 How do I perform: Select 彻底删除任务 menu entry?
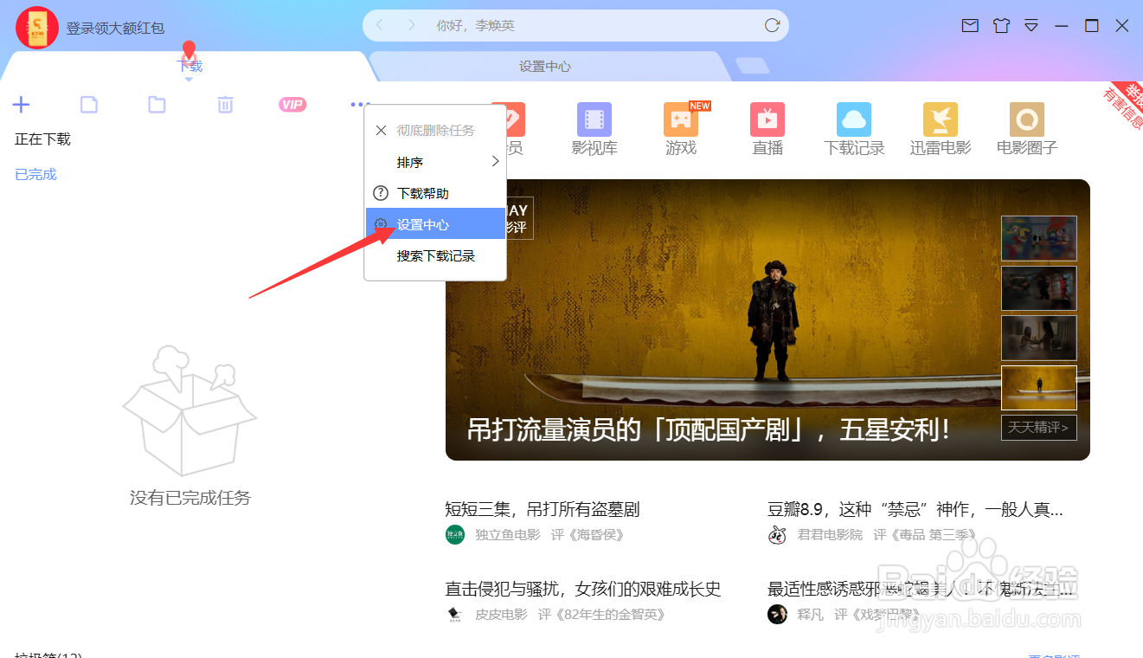tap(435, 131)
